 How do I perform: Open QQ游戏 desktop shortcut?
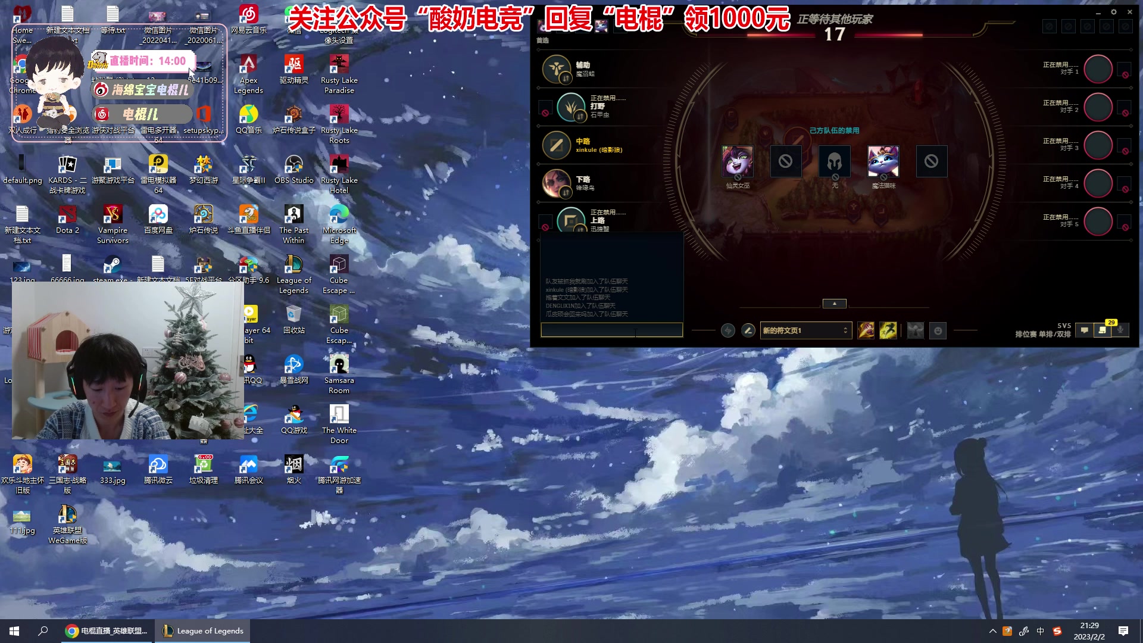click(x=294, y=419)
